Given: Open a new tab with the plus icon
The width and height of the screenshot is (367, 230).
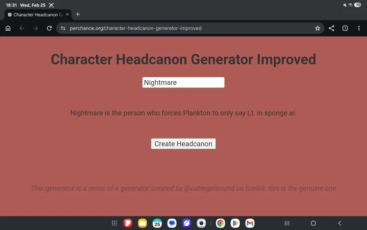Looking at the screenshot, I should [78, 14].
